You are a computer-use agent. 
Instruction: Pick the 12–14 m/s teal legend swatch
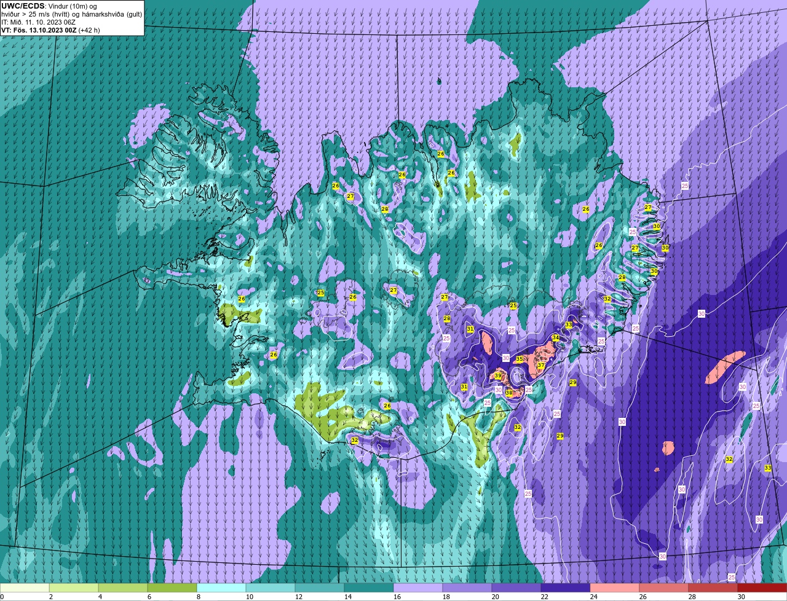click(320, 587)
